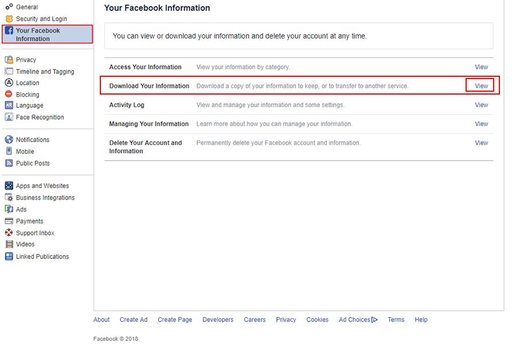Click the red Blocking icon
This screenshot has width=516, height=344.
[9, 94]
